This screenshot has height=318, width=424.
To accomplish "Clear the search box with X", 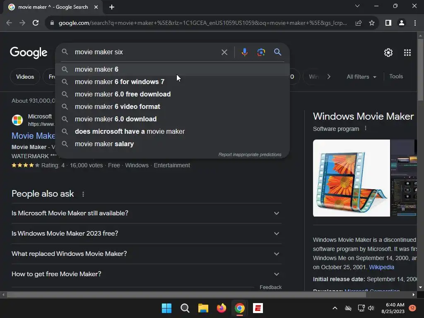I will pyautogui.click(x=224, y=52).
